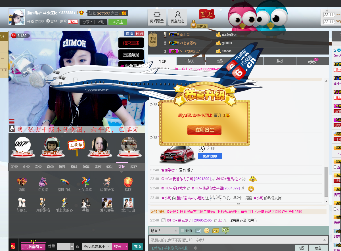Click 立即接生 in upgrade popup

point(204,130)
